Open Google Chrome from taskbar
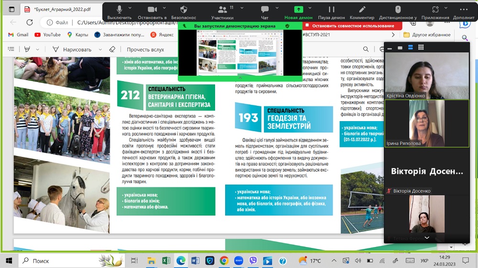Image resolution: width=478 pixels, height=268 pixels. tap(224, 261)
